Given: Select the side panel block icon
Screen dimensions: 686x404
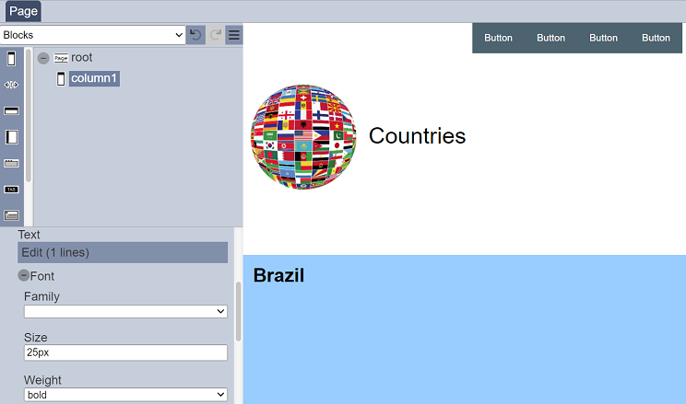Looking at the screenshot, I should coord(11,137).
